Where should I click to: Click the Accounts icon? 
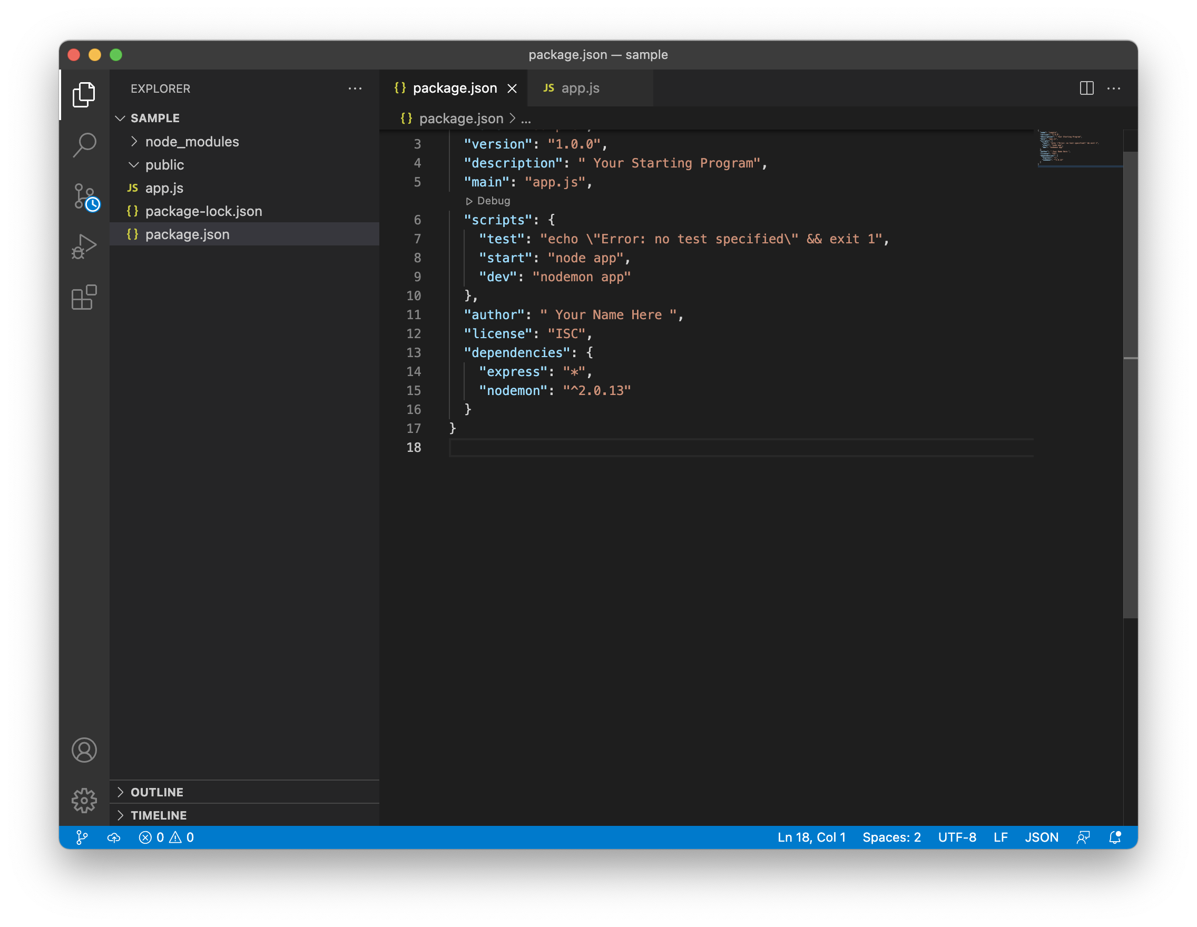click(x=84, y=750)
